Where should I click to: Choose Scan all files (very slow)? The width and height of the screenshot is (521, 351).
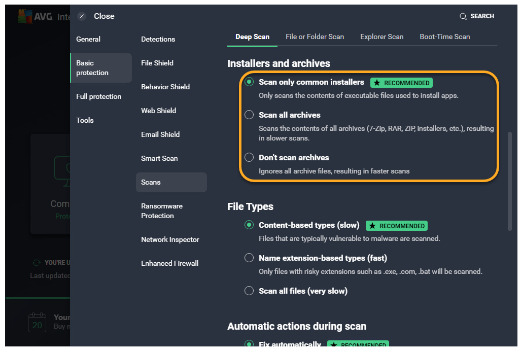pos(249,291)
